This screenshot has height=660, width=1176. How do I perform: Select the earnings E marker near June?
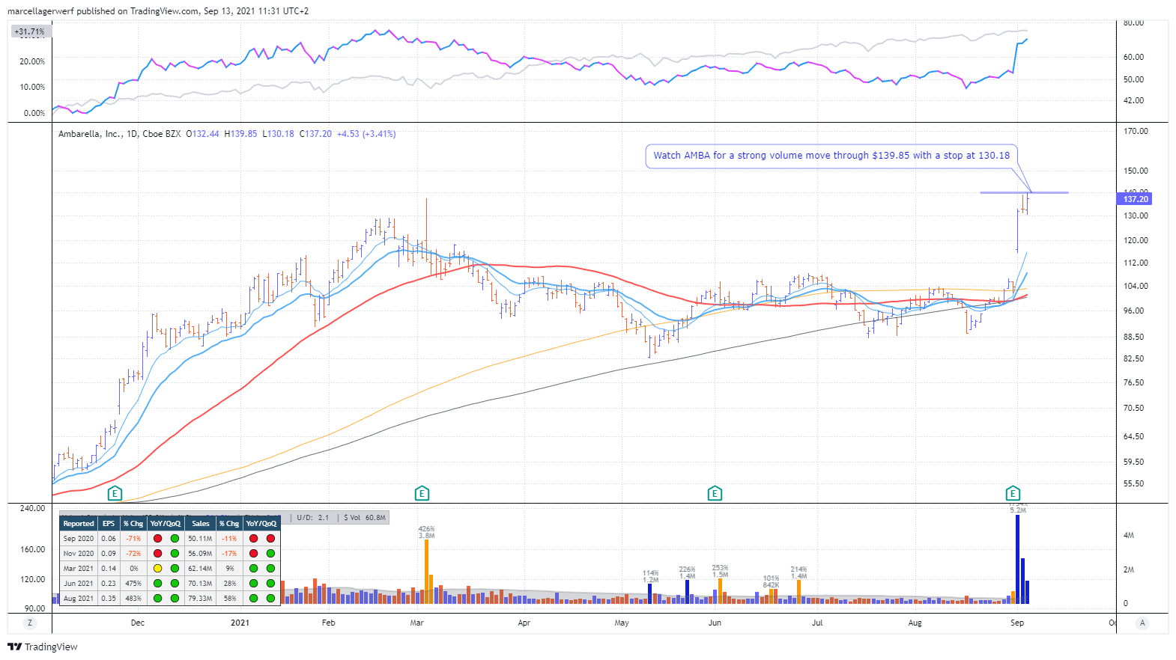click(715, 493)
